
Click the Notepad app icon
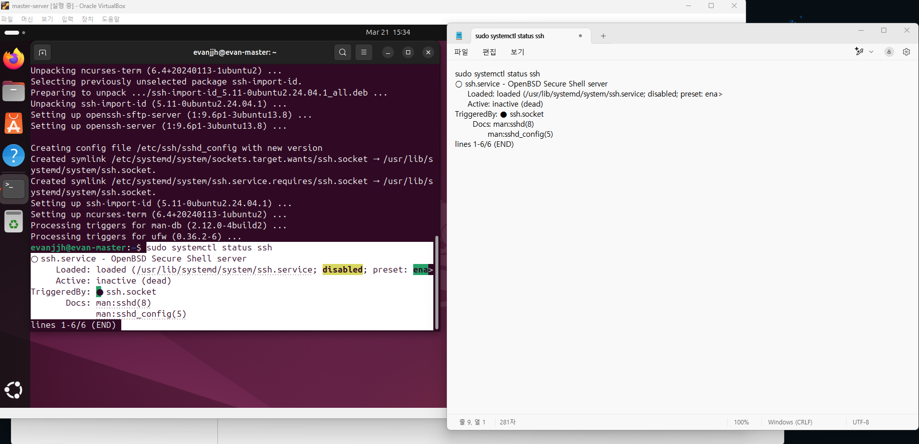tap(459, 36)
